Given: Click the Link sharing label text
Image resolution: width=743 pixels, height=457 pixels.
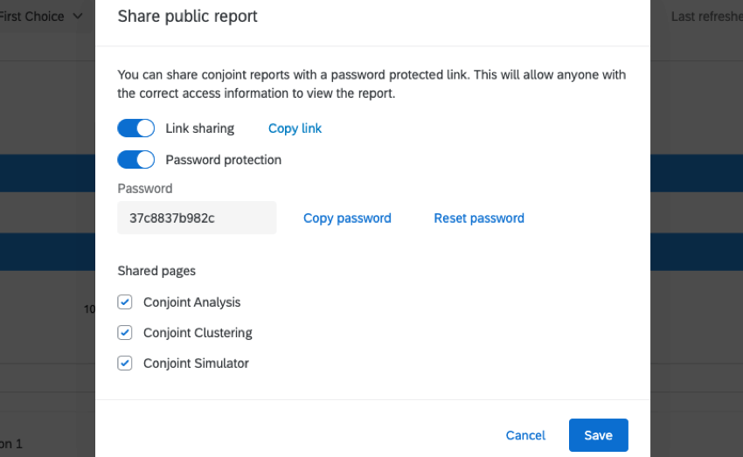Looking at the screenshot, I should pos(199,128).
